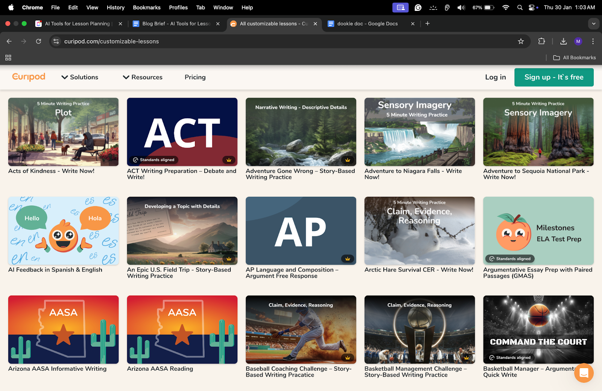The height and width of the screenshot is (391, 602).
Task: Open the tab search chevron in Chrome
Action: pyautogui.click(x=594, y=23)
